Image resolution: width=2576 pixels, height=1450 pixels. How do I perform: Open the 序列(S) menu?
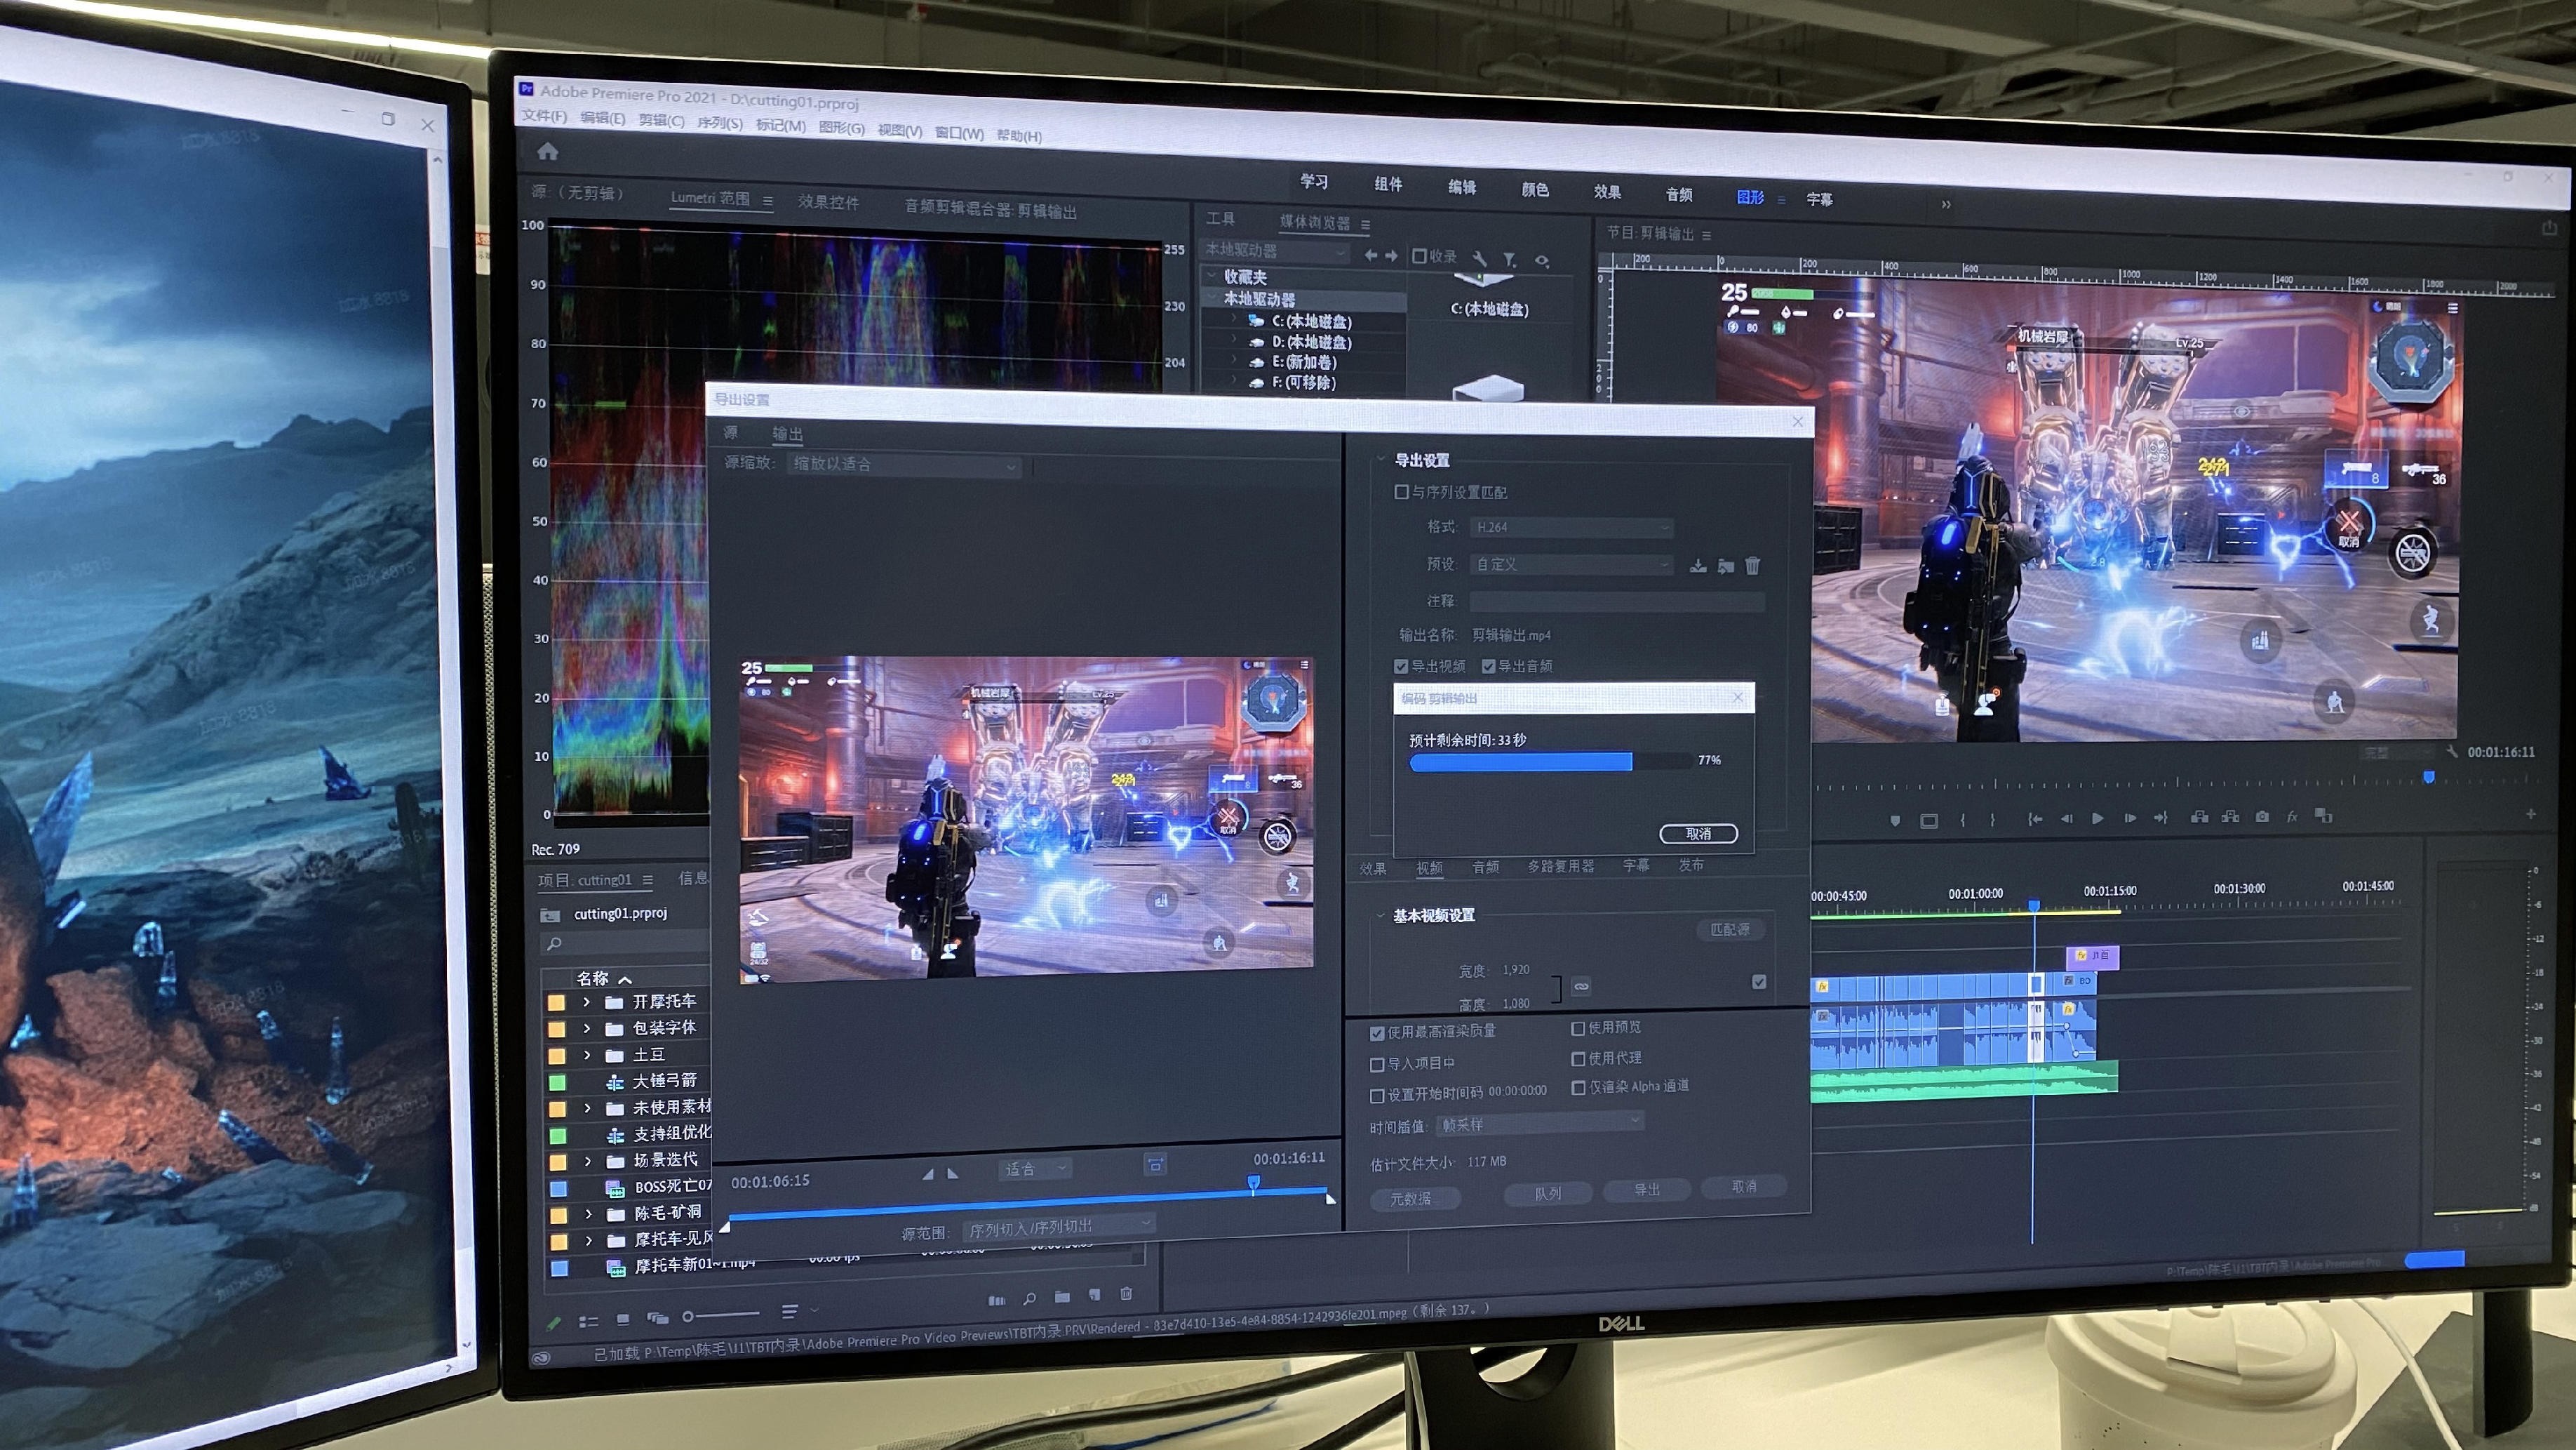(719, 123)
